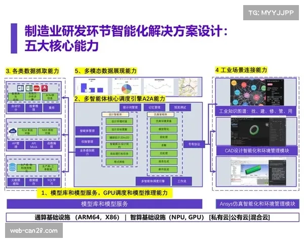Click the 各类数据抓取能力 yellow heading
Viewport: 304px width, 243px height.
pos(32,71)
